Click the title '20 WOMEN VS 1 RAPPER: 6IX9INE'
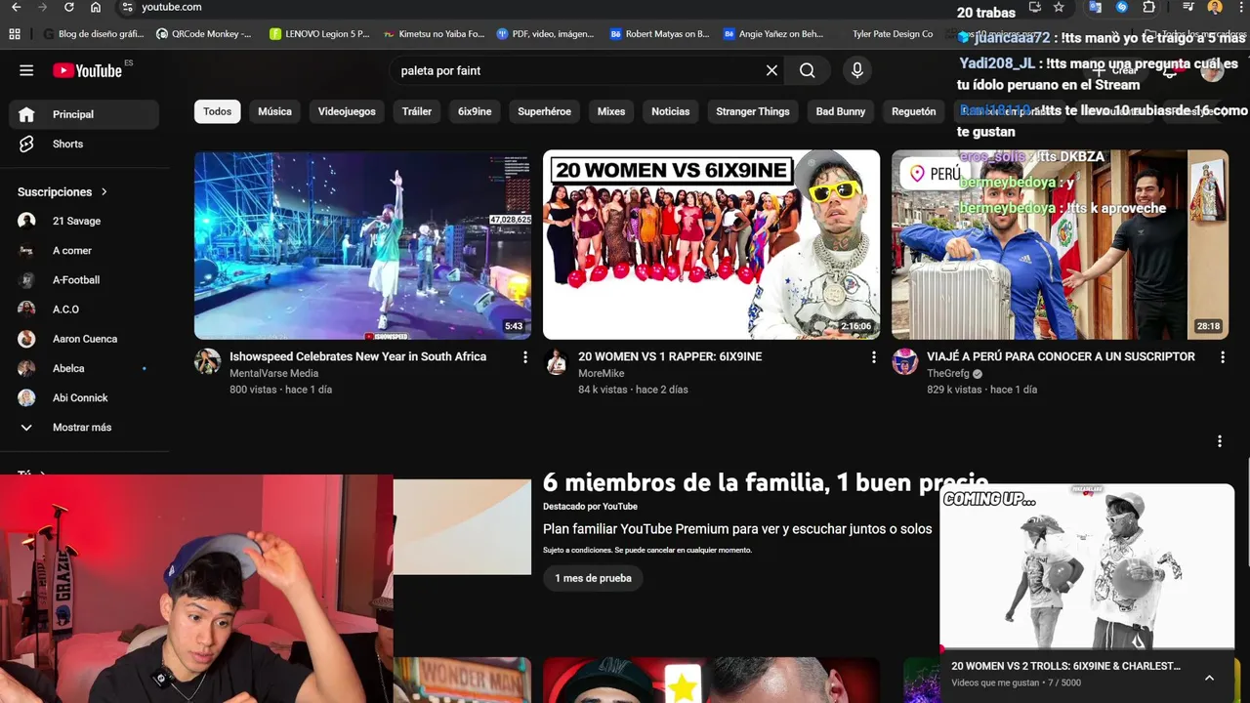Viewport: 1250px width, 703px height. pos(670,356)
